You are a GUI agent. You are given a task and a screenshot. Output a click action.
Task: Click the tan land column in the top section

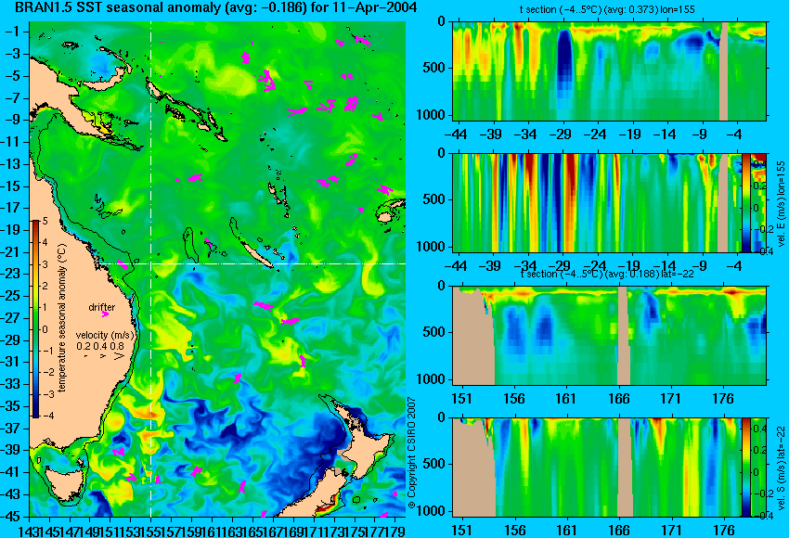tap(724, 70)
